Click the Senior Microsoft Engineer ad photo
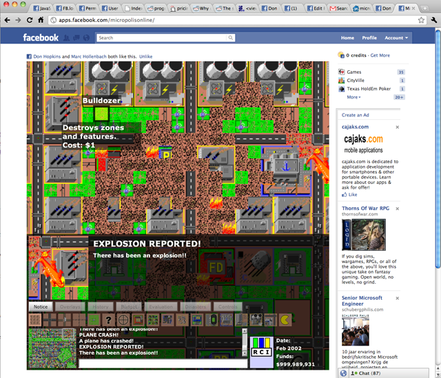Image resolution: width=441 pixels, height=378 pixels. 356,330
